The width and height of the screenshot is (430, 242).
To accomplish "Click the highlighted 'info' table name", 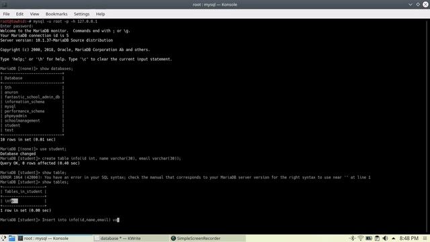I will 11,201.
